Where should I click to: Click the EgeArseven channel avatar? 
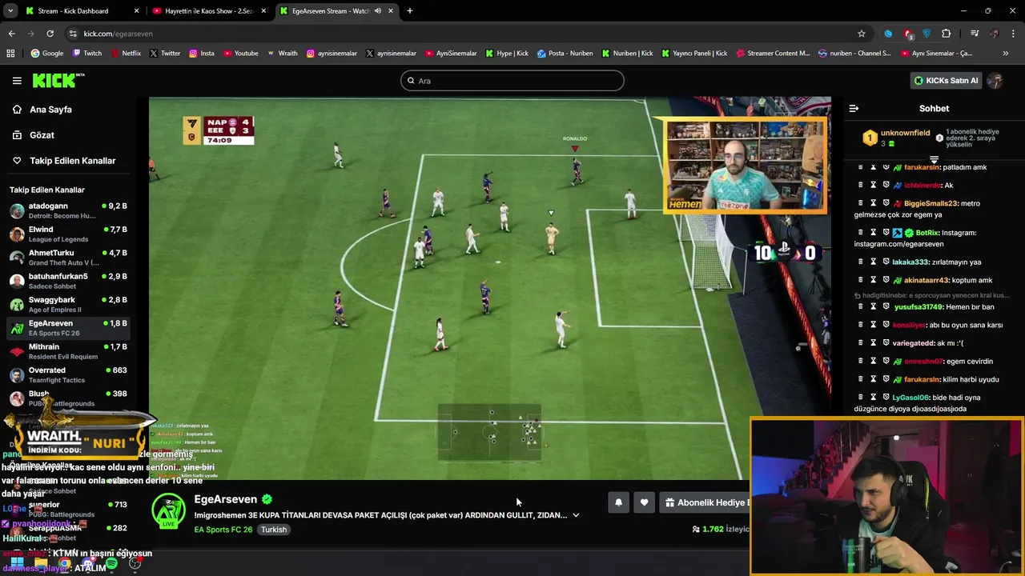169,512
